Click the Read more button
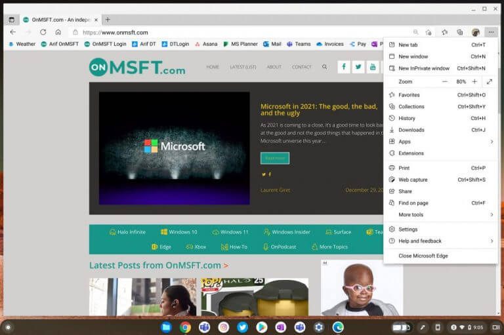Screen dimensions: 504x335 tap(275, 158)
